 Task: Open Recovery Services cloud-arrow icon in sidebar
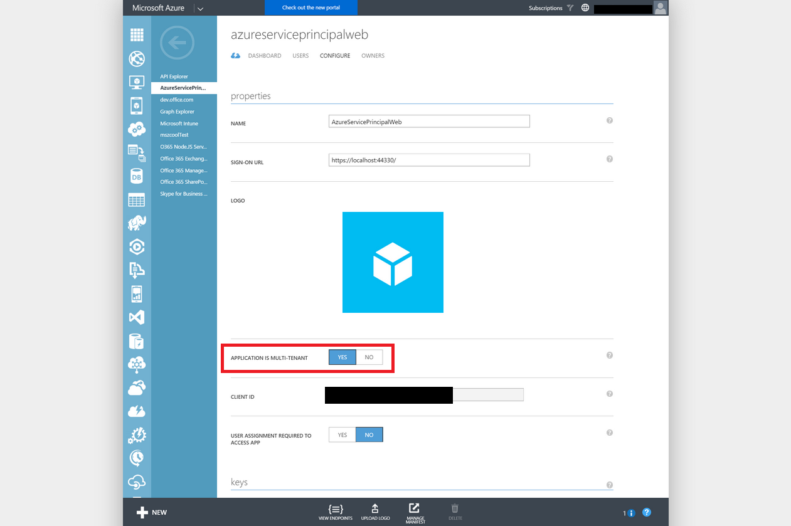click(x=137, y=387)
